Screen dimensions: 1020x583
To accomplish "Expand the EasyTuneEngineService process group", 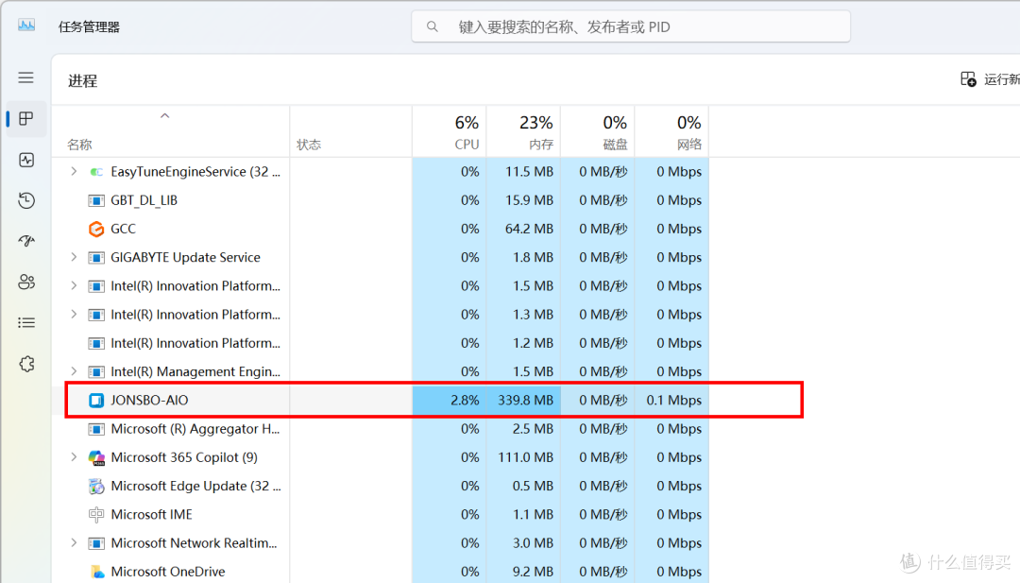I will (x=74, y=172).
